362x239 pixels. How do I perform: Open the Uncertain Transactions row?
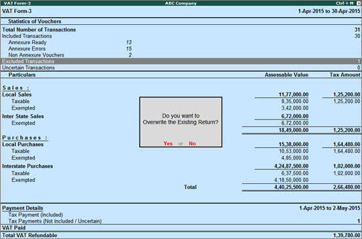pos(181,68)
